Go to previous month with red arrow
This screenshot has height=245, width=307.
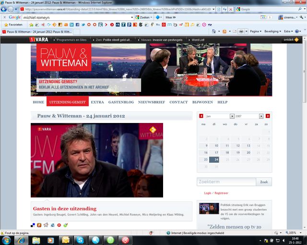click(x=201, y=116)
